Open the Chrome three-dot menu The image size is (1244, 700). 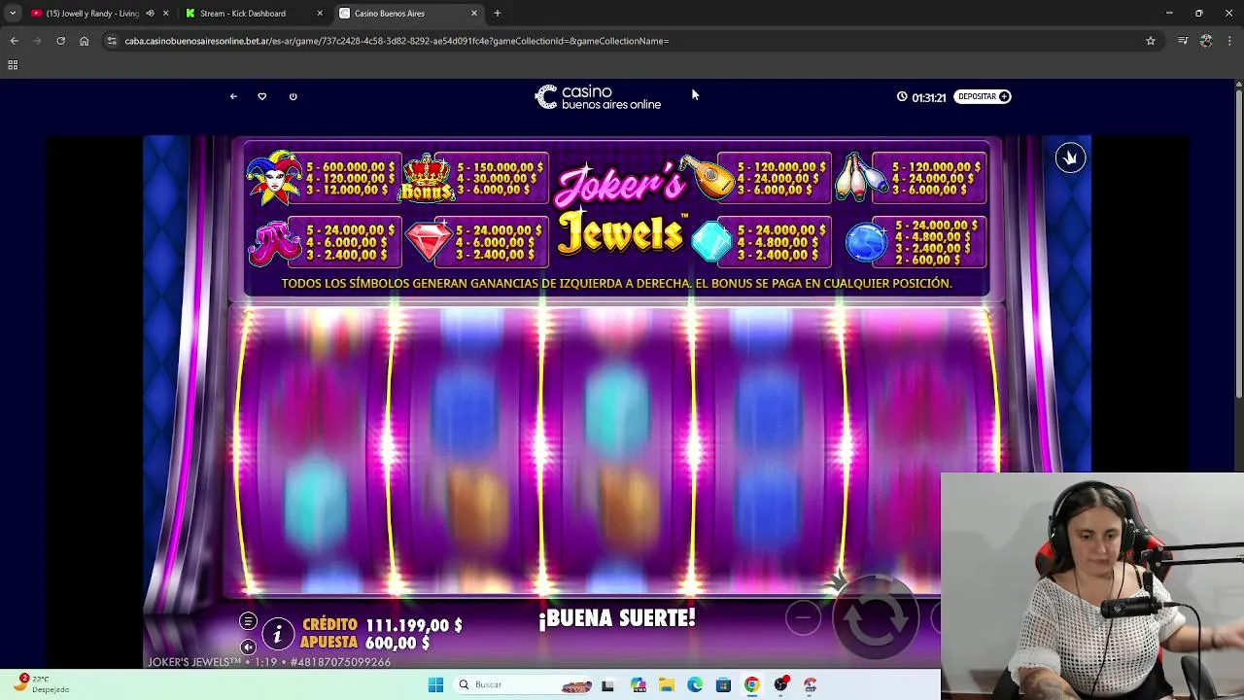point(1230,41)
